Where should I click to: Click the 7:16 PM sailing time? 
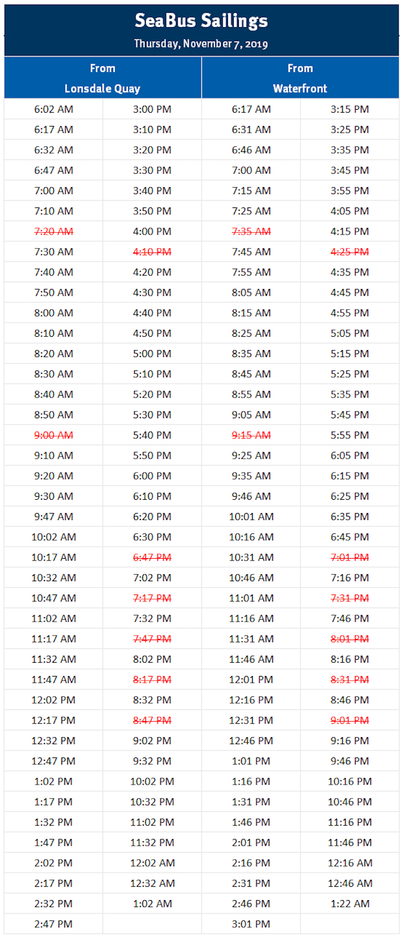click(350, 578)
